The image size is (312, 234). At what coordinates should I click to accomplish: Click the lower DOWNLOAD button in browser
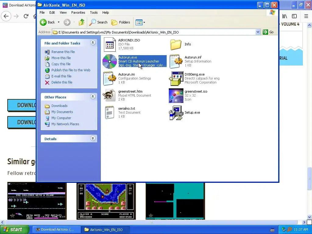tap(22, 122)
